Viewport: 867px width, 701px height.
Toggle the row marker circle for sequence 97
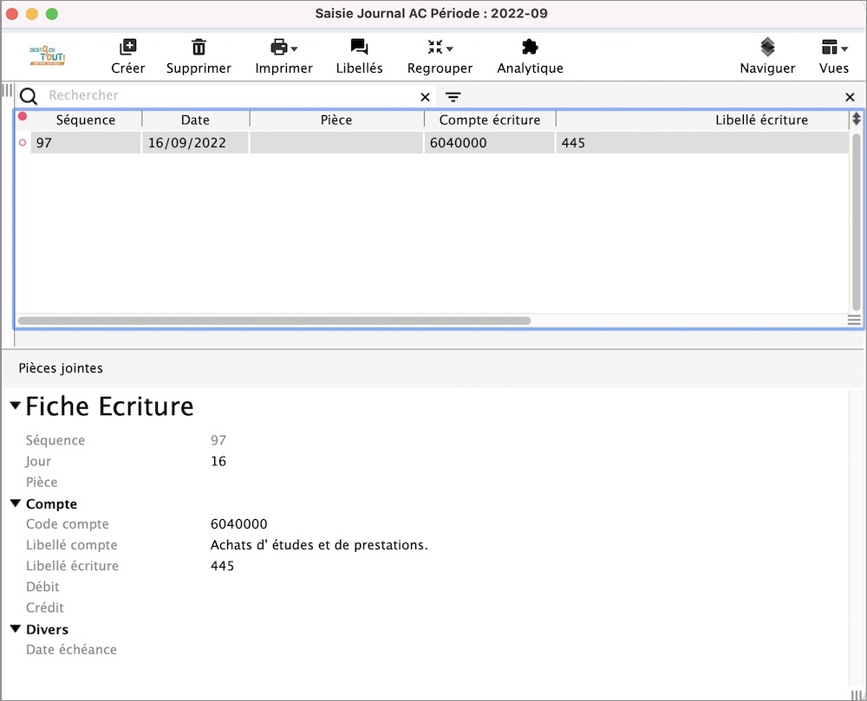pos(23,142)
